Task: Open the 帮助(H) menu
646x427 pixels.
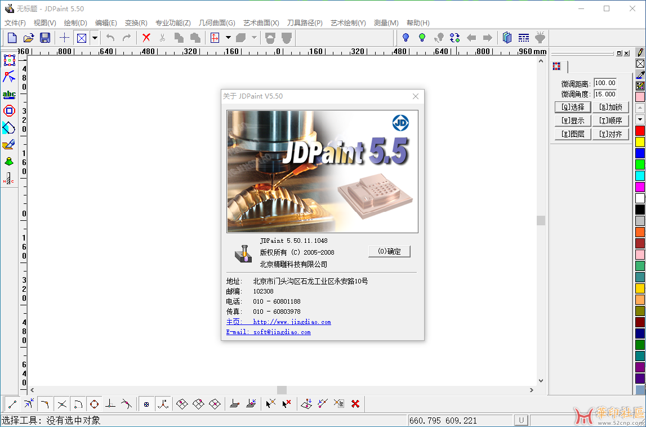Action: coord(418,23)
